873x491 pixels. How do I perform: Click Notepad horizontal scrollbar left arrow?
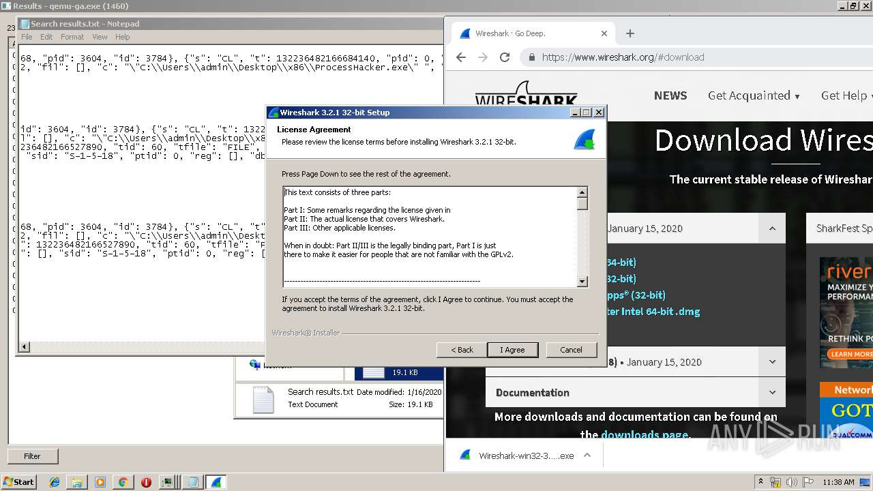pos(25,347)
